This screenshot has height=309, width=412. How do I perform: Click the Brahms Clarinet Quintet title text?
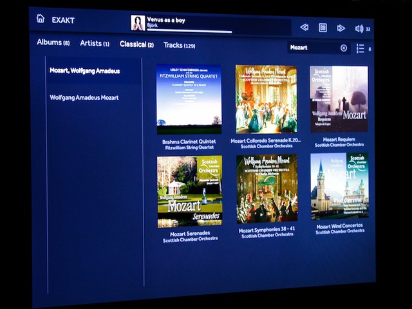pos(189,142)
